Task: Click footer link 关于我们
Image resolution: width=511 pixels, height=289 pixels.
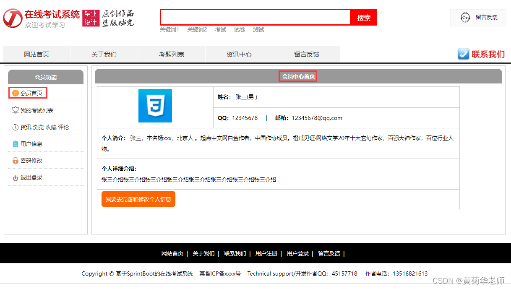Action: pos(203,253)
